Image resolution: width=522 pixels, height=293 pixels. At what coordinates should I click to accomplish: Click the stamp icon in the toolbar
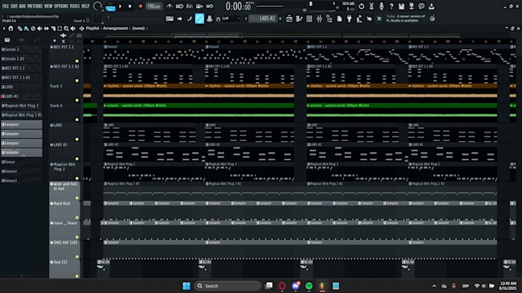coord(210,18)
